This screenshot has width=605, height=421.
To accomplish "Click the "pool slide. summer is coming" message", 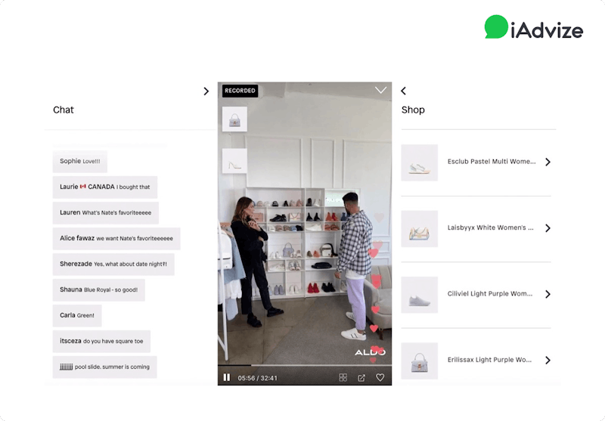I will (105, 367).
